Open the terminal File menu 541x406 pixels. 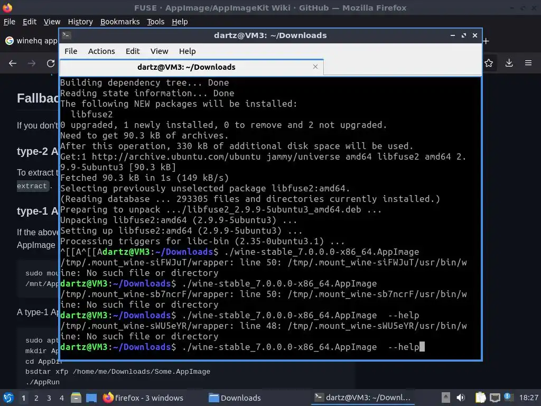[71, 51]
